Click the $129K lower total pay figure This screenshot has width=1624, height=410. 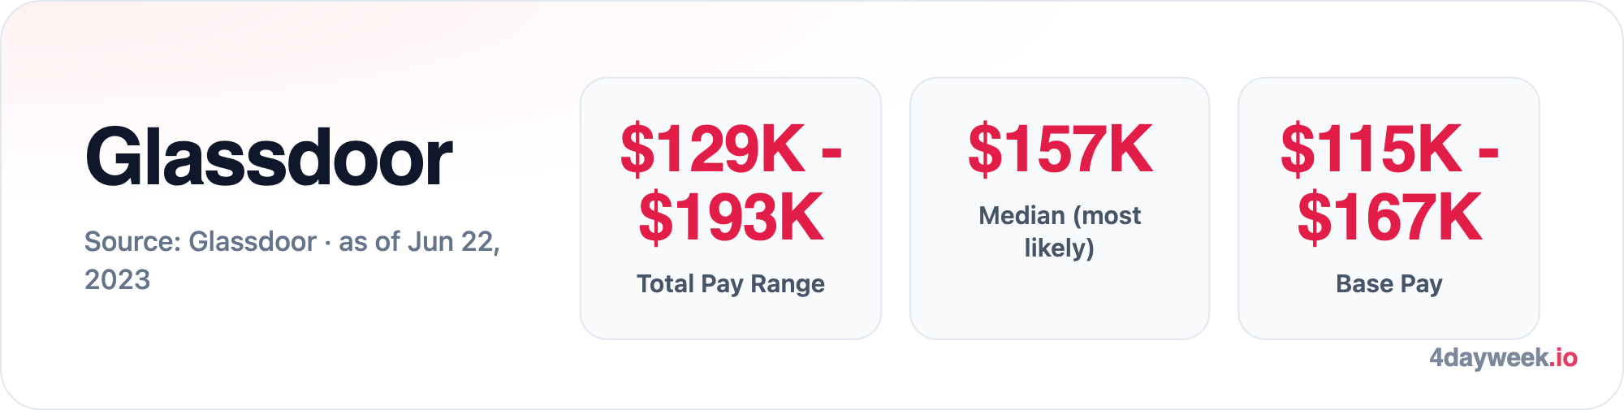[x=713, y=149]
